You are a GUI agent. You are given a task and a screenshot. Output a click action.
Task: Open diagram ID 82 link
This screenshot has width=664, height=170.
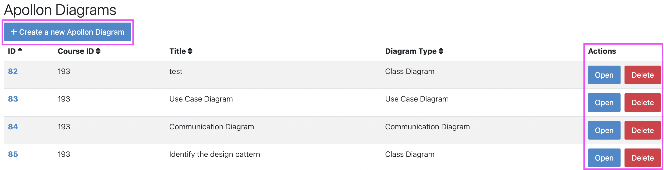(x=13, y=71)
